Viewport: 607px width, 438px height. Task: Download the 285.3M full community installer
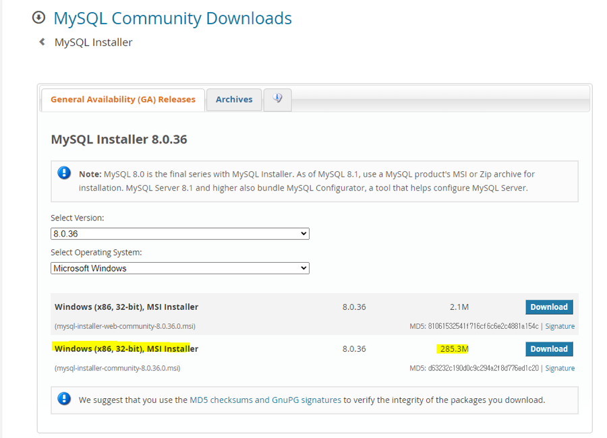coord(549,349)
